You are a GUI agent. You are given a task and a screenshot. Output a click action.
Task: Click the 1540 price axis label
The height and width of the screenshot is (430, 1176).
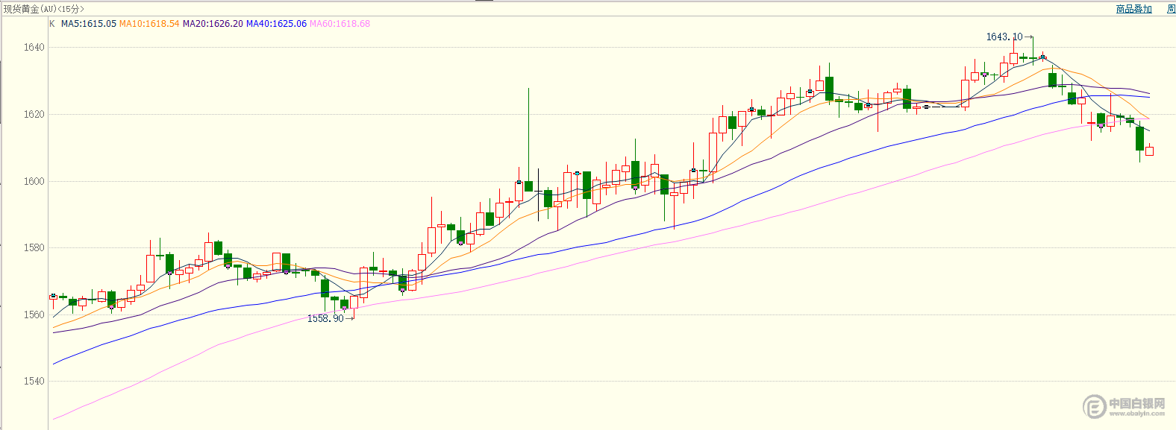click(34, 381)
